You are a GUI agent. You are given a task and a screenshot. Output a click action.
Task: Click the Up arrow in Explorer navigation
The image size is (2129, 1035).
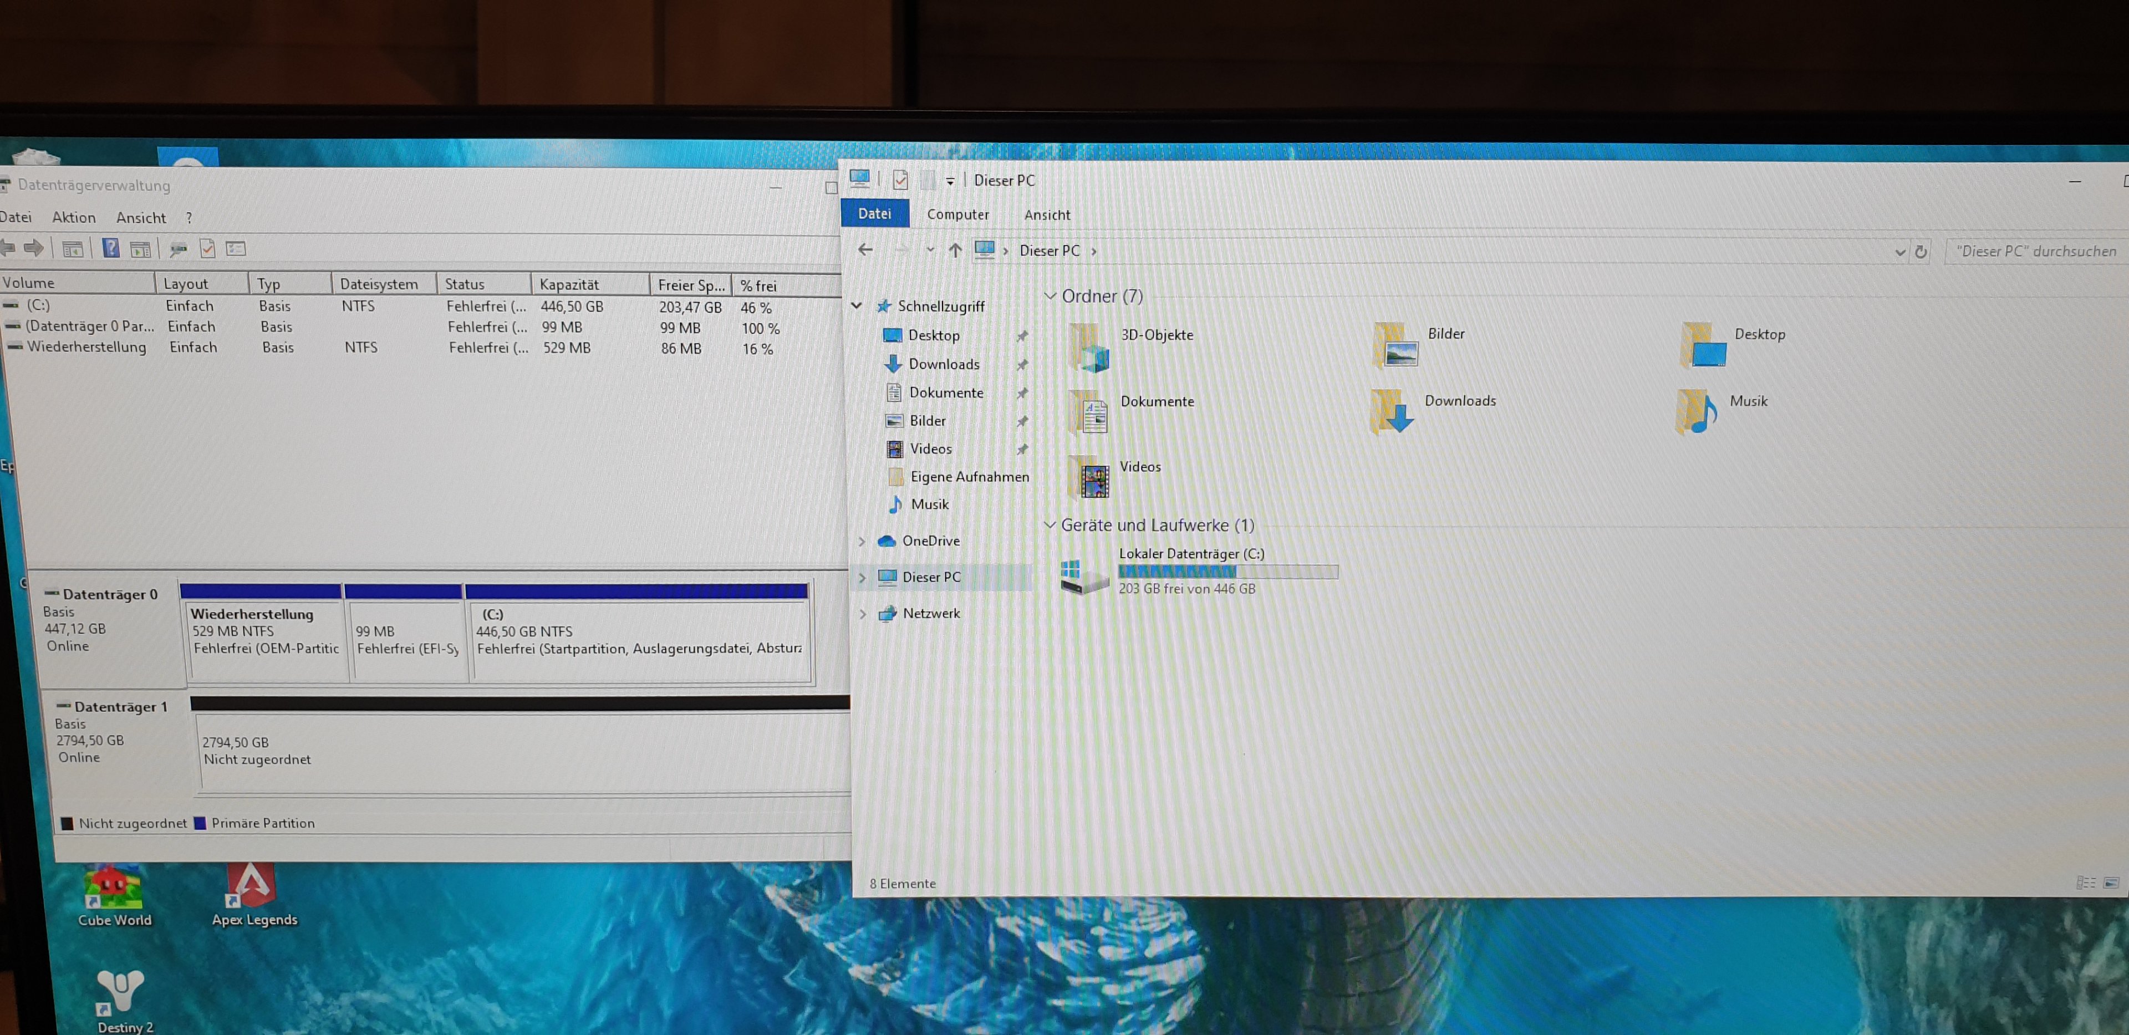pos(955,251)
